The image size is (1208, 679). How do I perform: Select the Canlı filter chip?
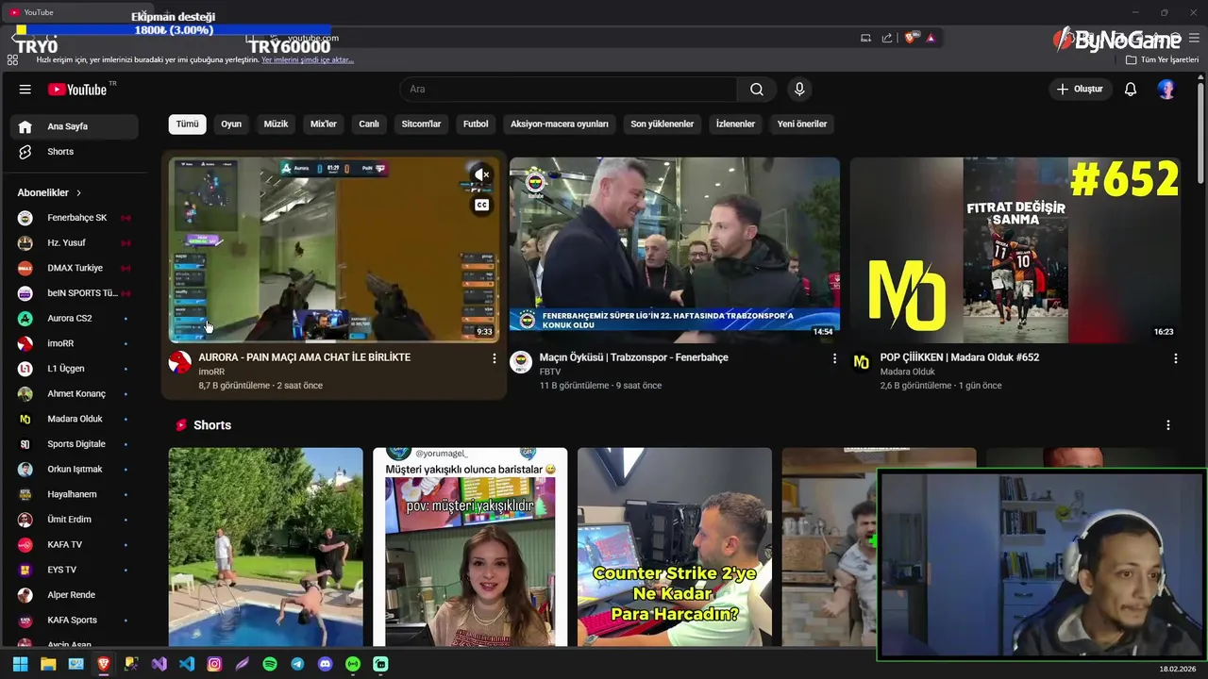pos(369,124)
